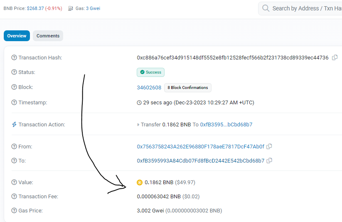Screen dimensions: 342x222
Task: Click Timestamp help question icon
Action: click(x=14, y=102)
